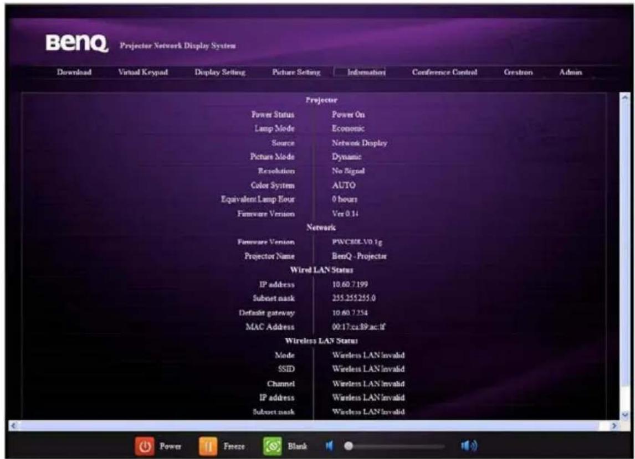Click the Equivalent Lamp Hour label
Screen dimensions: 635x459
coord(258,199)
